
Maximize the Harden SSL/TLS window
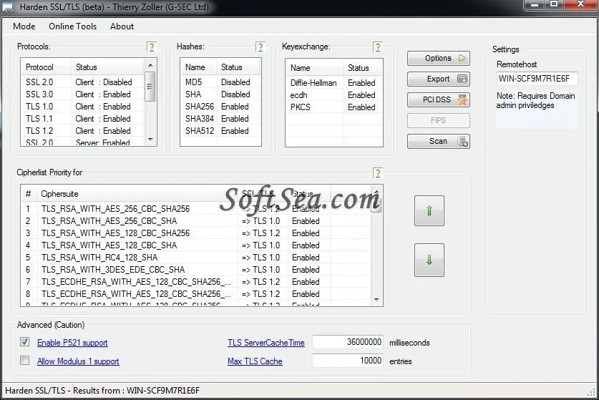point(554,4)
